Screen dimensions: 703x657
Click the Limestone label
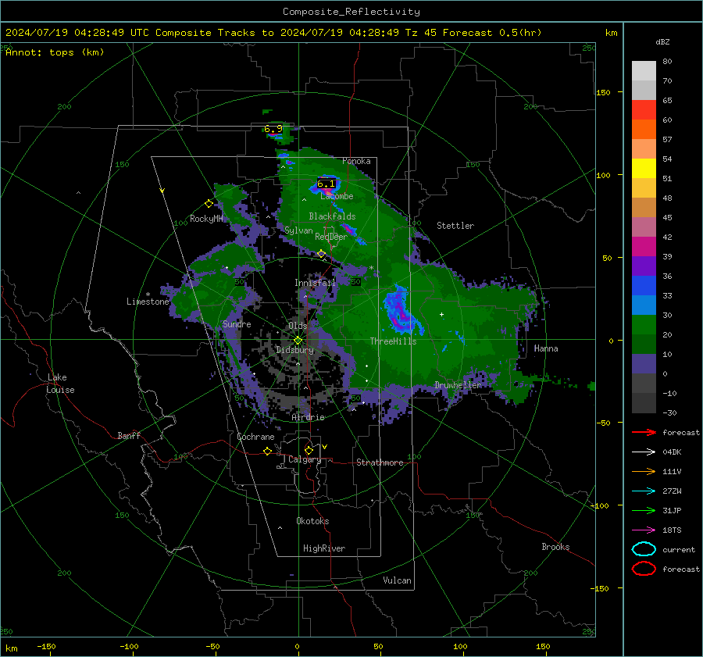click(x=148, y=302)
